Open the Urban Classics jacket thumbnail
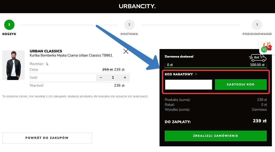The width and height of the screenshot is (275, 152). tap(13, 65)
